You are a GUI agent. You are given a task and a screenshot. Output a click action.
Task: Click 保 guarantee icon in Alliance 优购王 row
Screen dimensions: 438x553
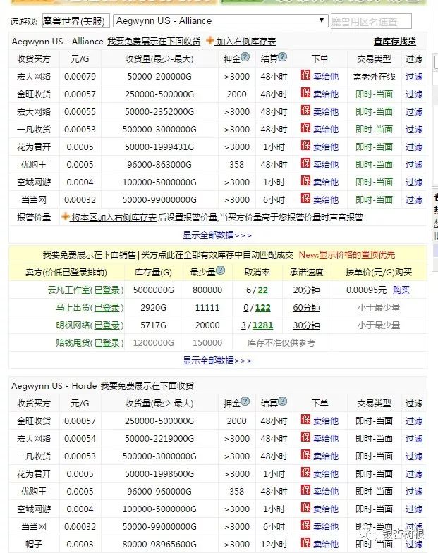(305, 163)
